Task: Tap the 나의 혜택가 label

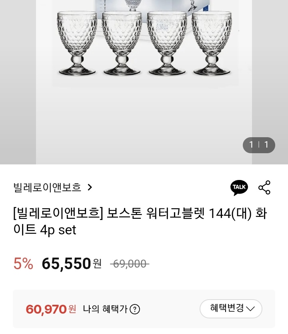Action: click(105, 309)
